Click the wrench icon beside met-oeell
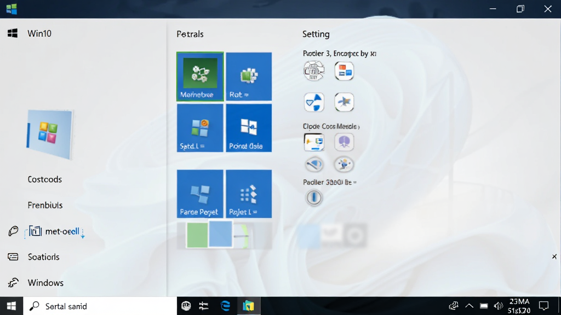The height and width of the screenshot is (315, 561). (x=13, y=231)
